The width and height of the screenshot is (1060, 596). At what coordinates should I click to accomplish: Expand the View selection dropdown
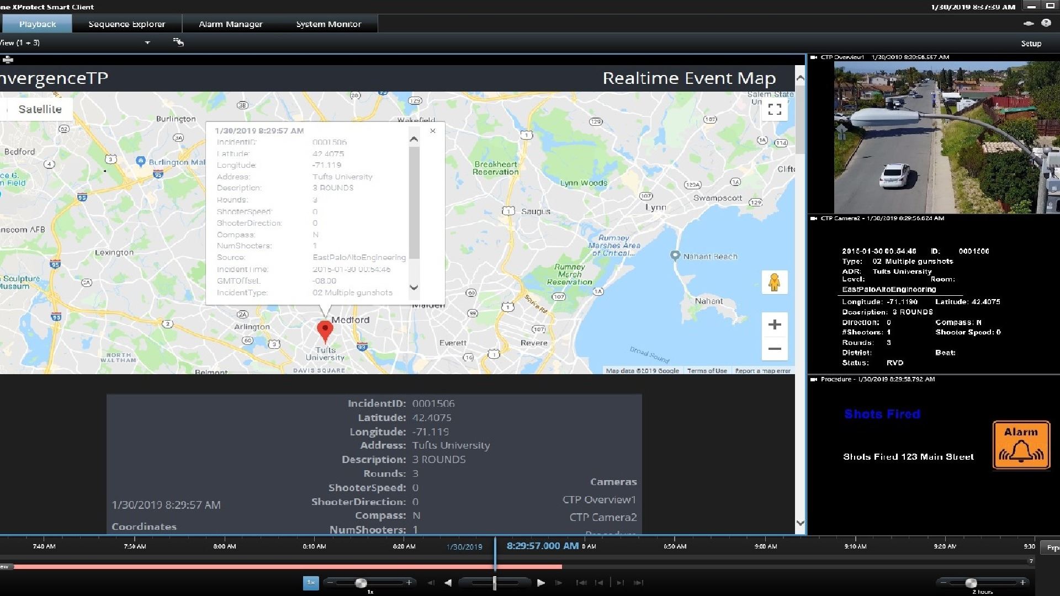click(x=147, y=43)
